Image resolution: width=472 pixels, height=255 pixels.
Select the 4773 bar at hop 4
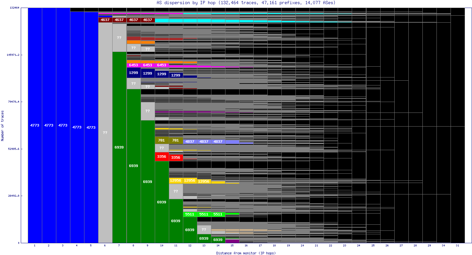(77, 127)
